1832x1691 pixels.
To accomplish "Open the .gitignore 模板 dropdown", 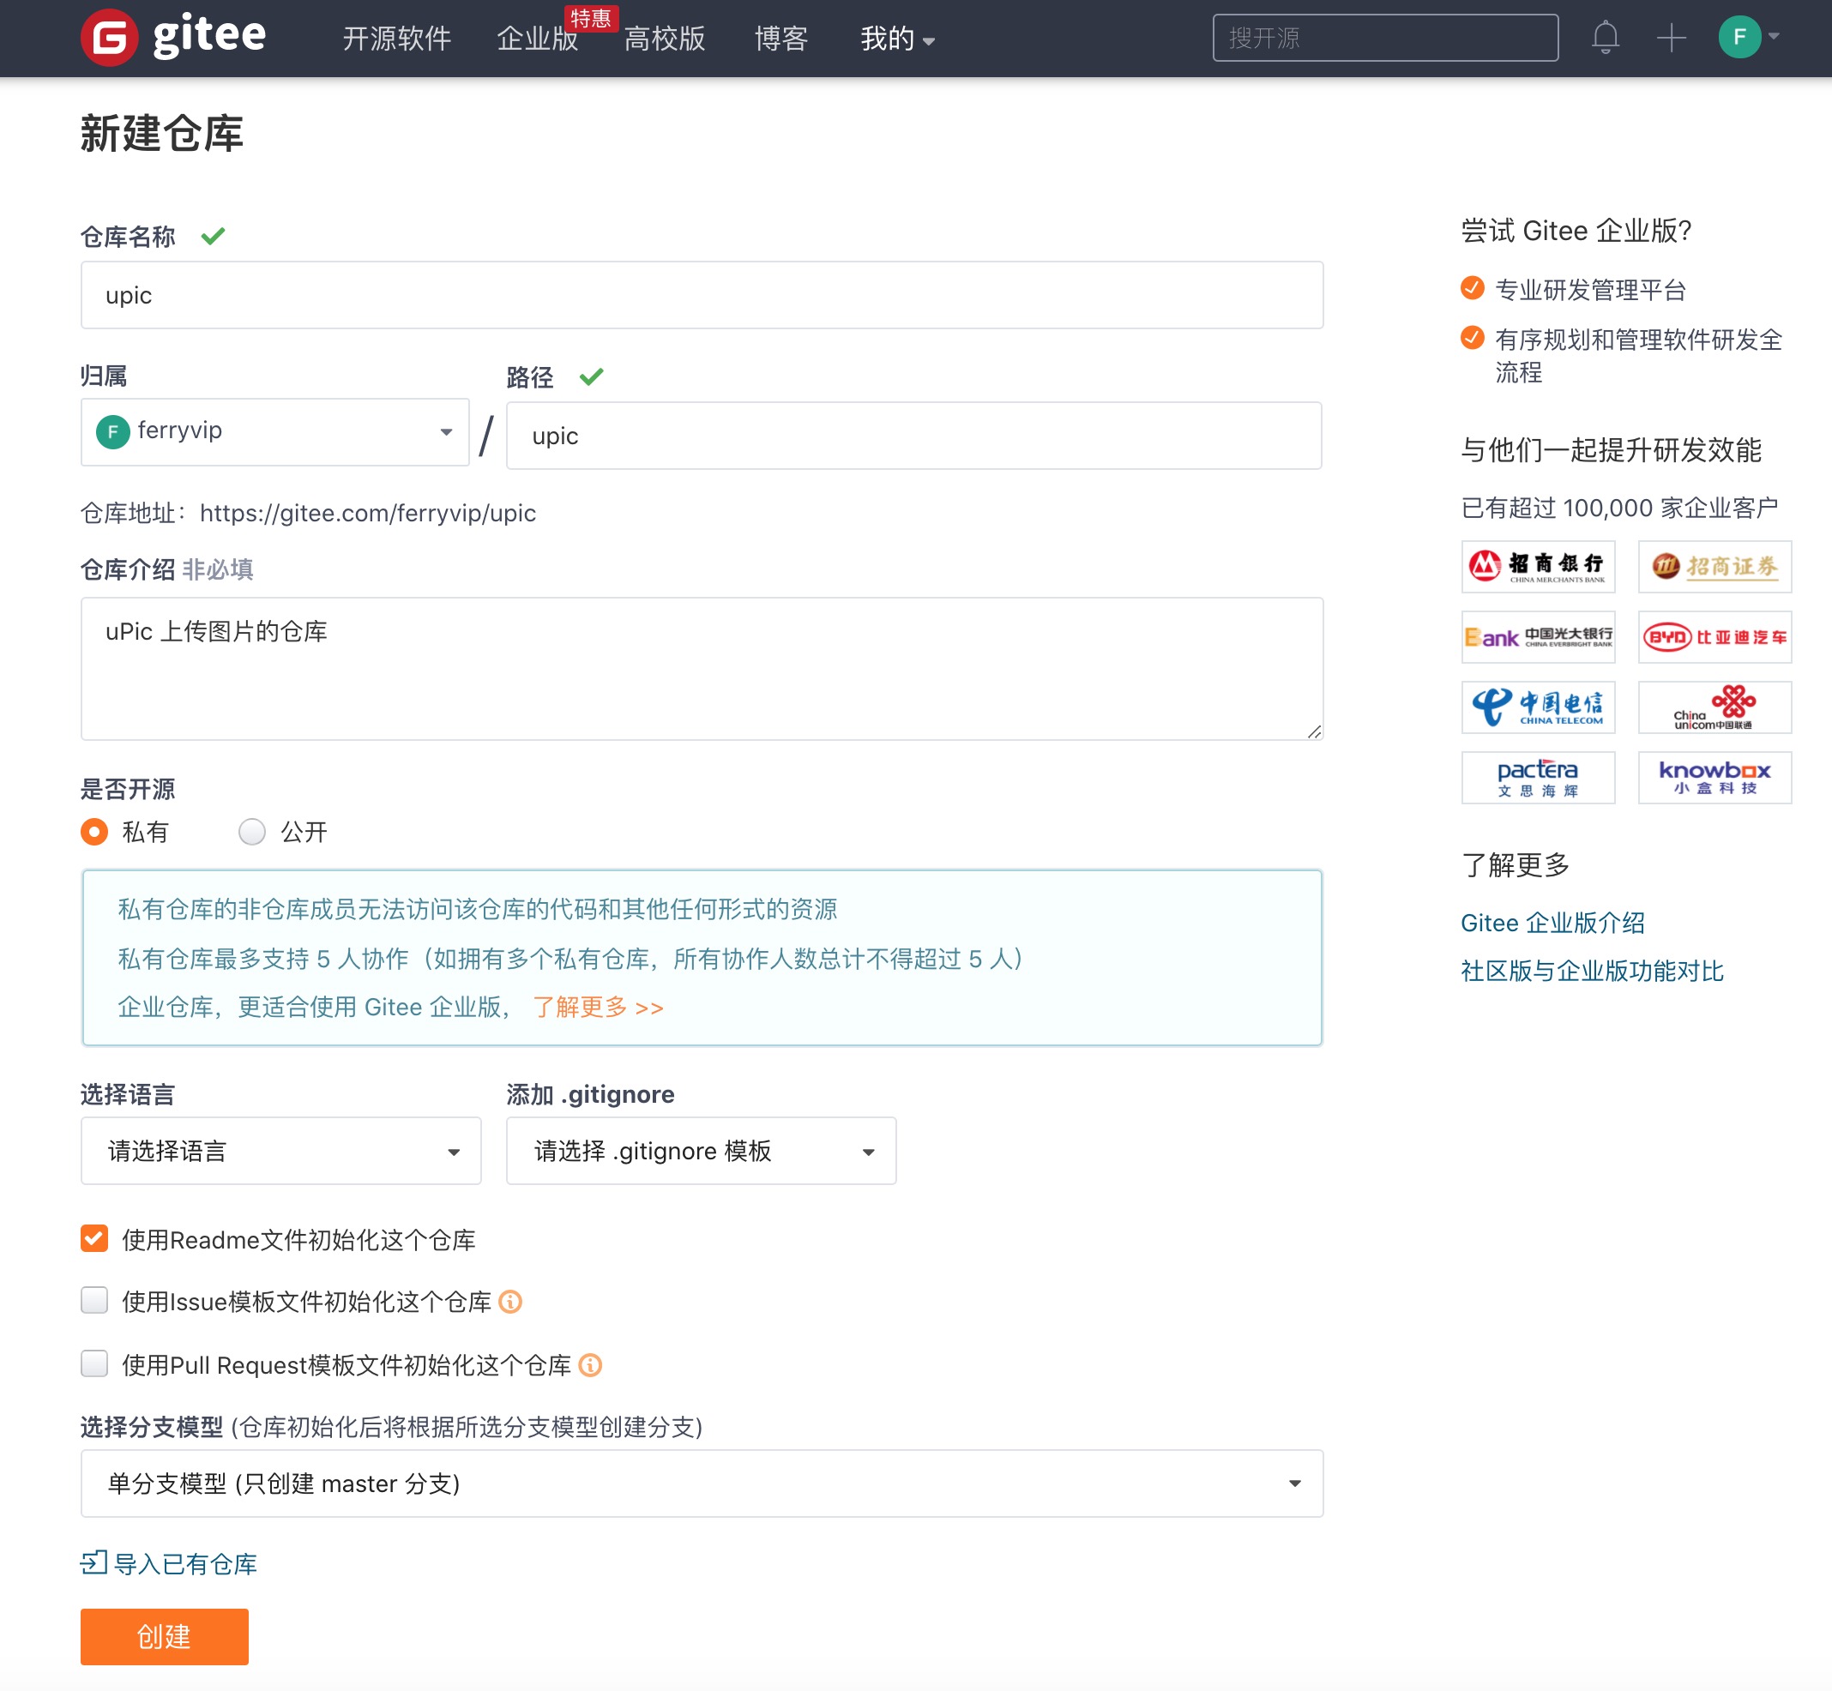I will tap(700, 1150).
